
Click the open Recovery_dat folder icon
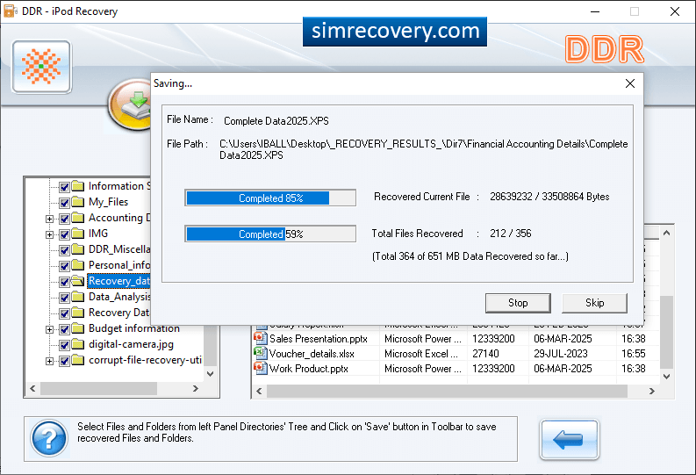(x=78, y=281)
